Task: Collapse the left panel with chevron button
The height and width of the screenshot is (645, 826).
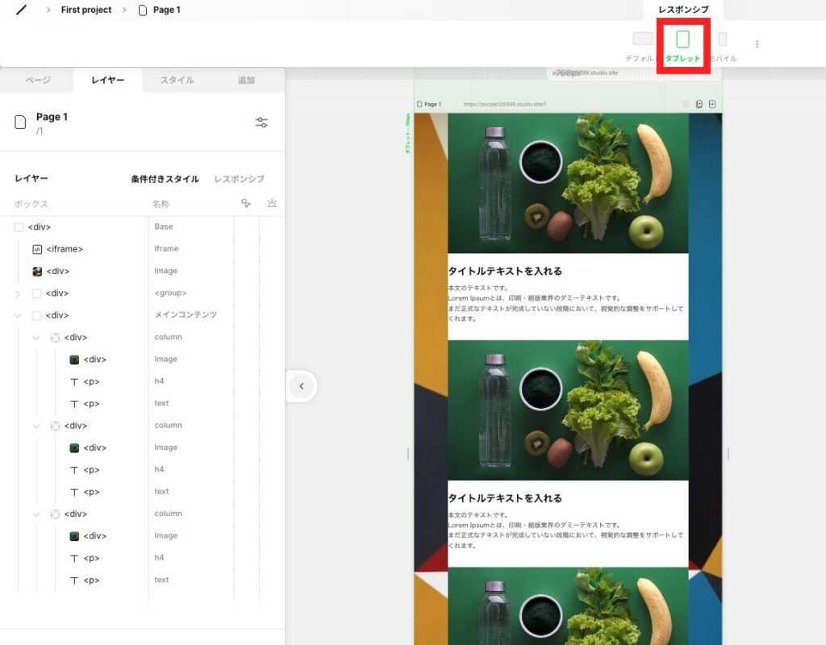Action: pos(302,386)
